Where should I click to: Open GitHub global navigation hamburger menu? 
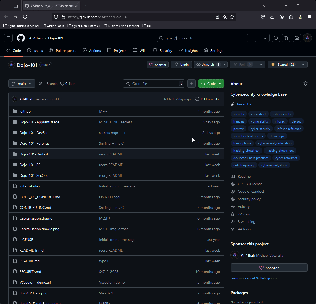[8, 38]
